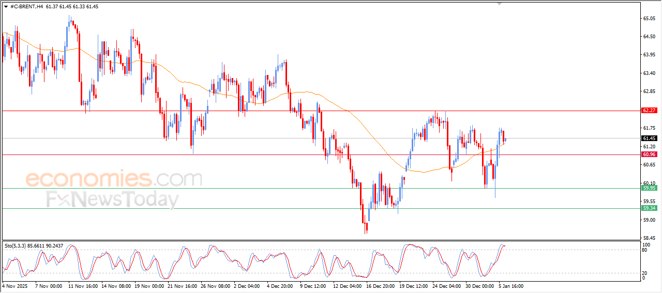Click the red 60.96 price level tag
Viewport: 662px width, 293px height.
tap(649, 155)
